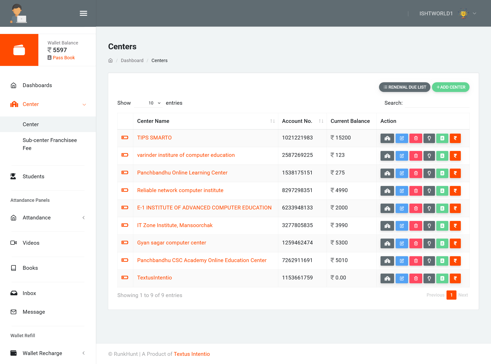Viewport: 491px width, 364px height.
Task: Click the hamburger menu icon in header
Action: [x=83, y=13]
